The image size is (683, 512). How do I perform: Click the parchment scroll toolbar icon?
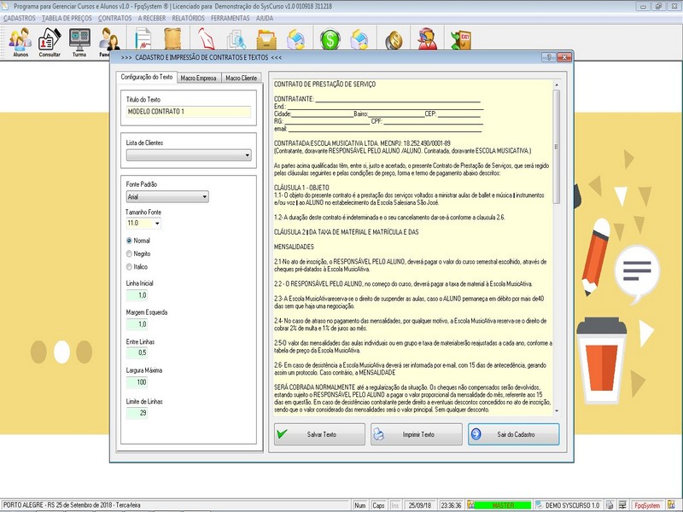(x=172, y=38)
